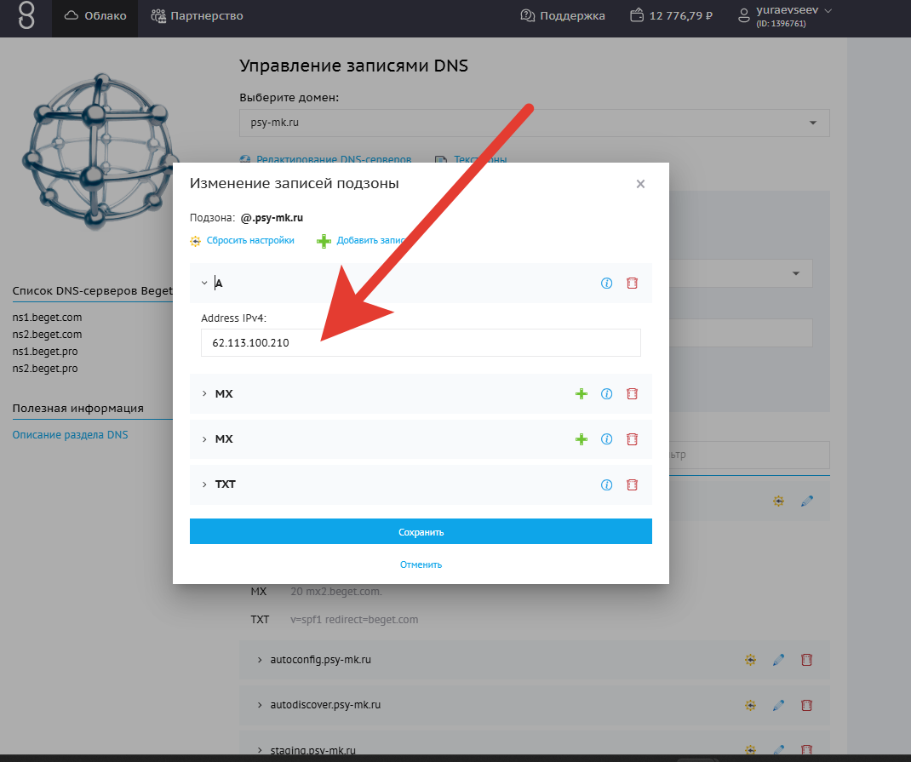Screen dimensions: 911x762
Task: Open the Облако menu in the top bar
Action: 95,16
